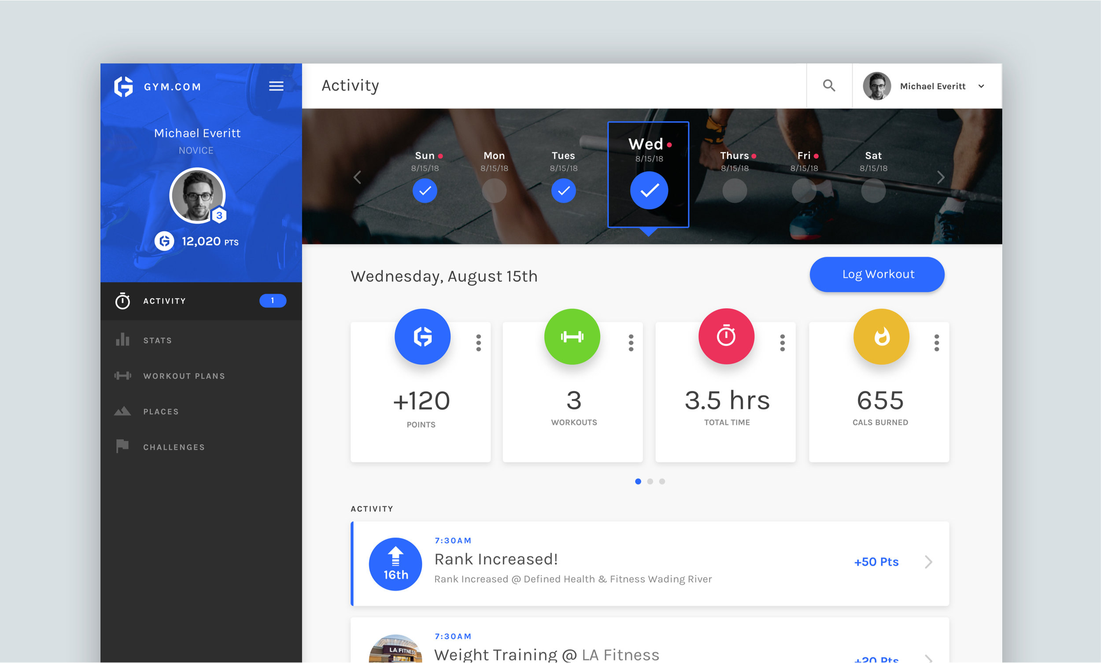Image resolution: width=1101 pixels, height=663 pixels.
Task: Open the Challenges sidebar link
Action: tap(174, 447)
